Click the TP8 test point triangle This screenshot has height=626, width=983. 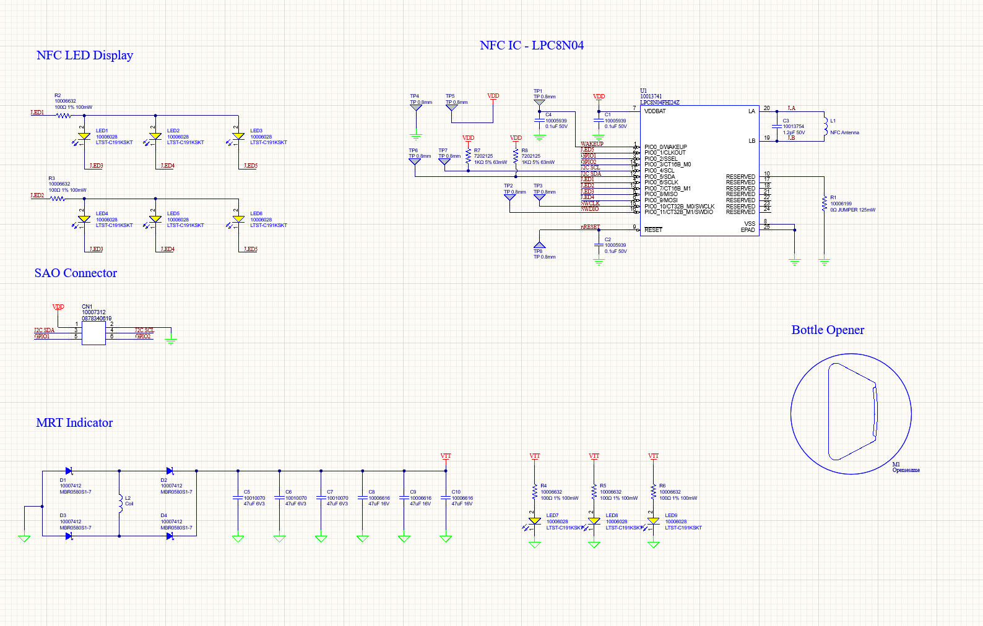[539, 245]
